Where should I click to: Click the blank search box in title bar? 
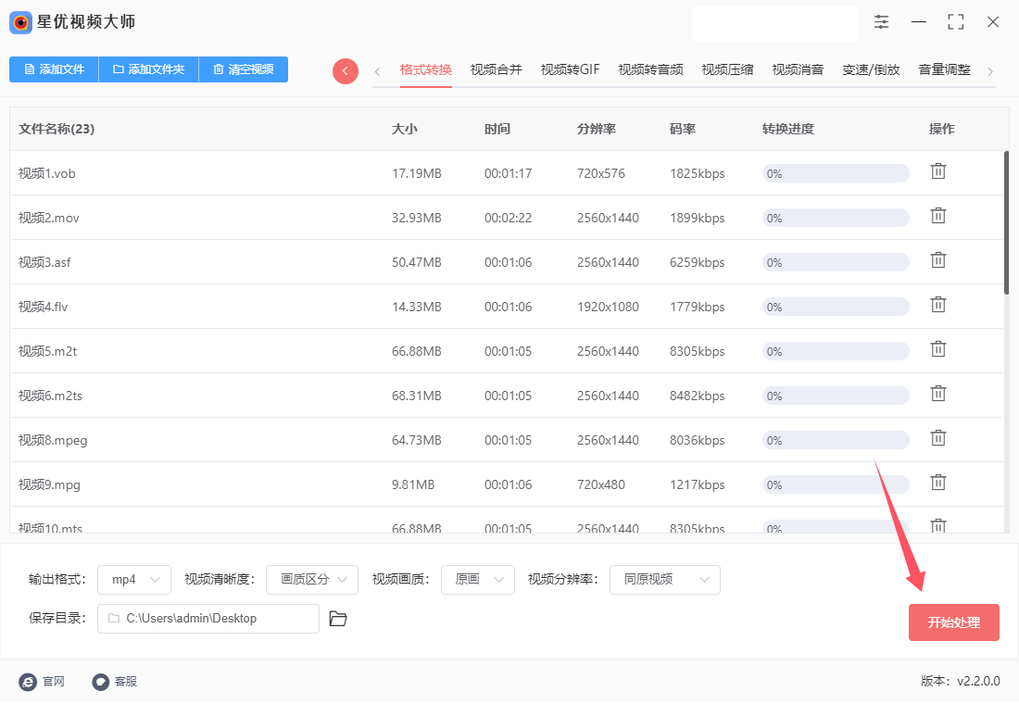tap(774, 23)
